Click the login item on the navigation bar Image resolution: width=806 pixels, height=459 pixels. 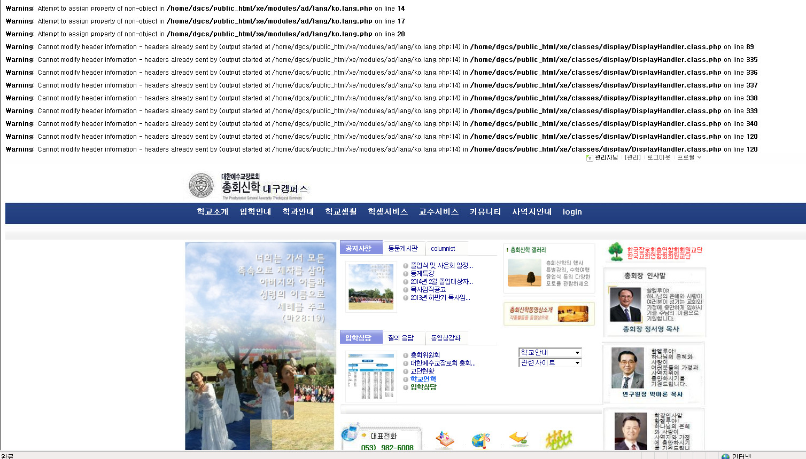pyautogui.click(x=572, y=212)
